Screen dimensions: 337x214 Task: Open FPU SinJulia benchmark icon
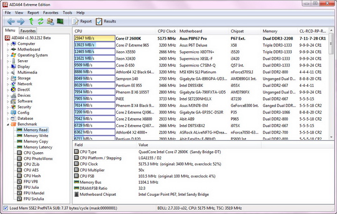pyautogui.click(x=20, y=199)
